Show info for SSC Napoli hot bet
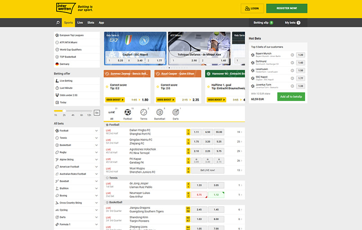The image size is (362, 230). point(292,78)
